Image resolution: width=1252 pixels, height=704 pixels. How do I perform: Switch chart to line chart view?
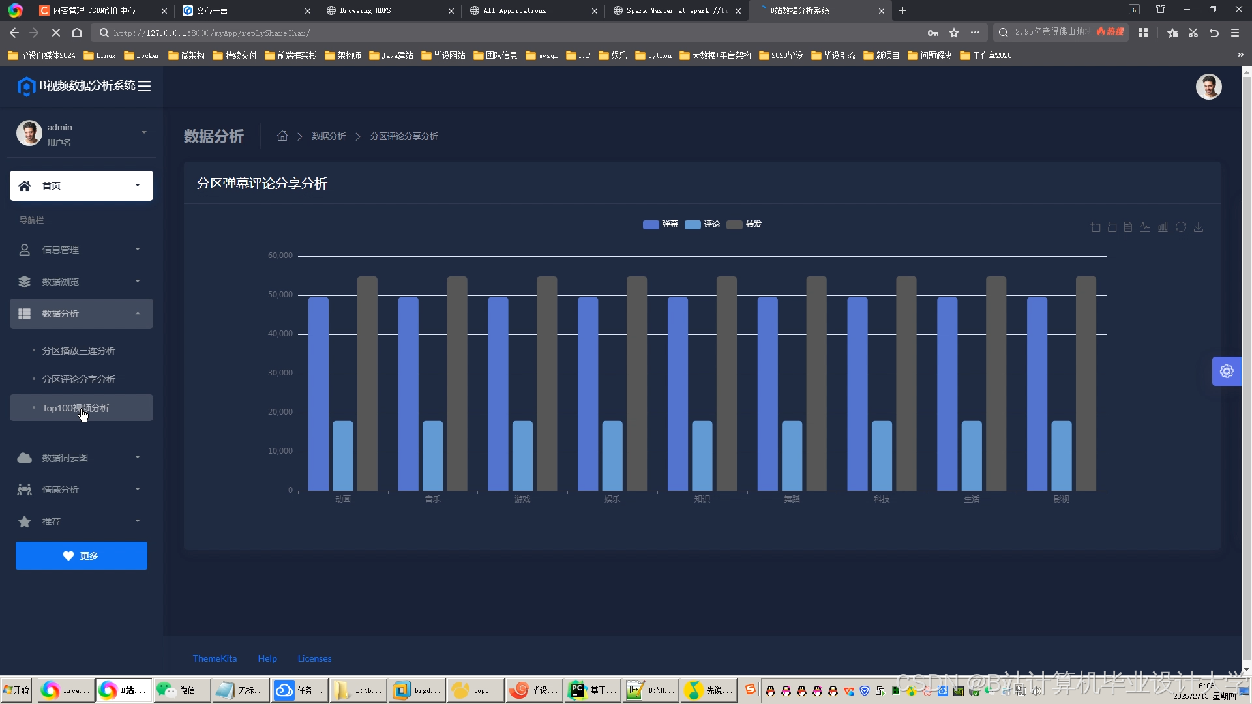click(1145, 227)
